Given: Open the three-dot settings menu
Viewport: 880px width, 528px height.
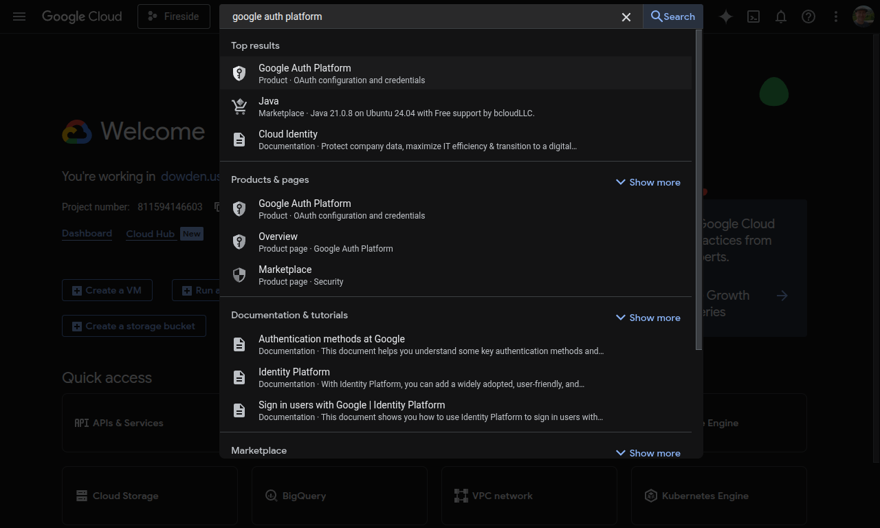Looking at the screenshot, I should (836, 16).
